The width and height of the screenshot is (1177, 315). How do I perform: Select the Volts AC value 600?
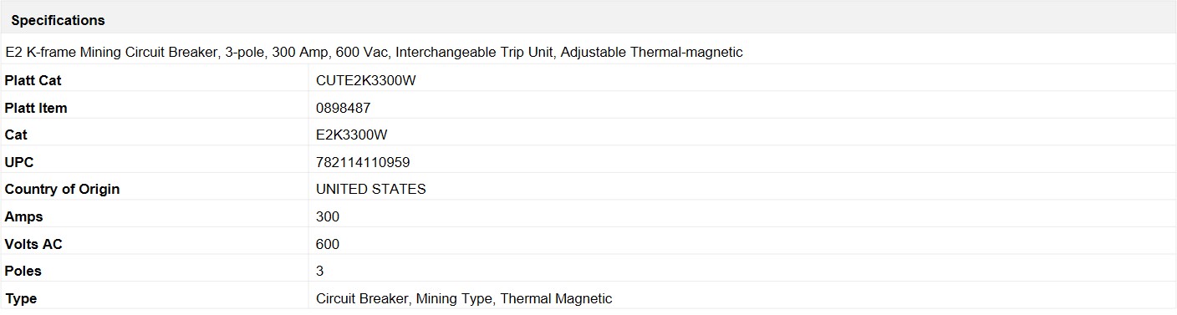pyautogui.click(x=328, y=244)
